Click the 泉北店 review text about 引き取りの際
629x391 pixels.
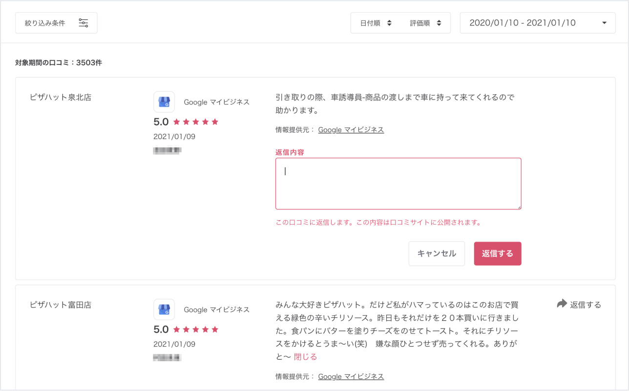tap(395, 104)
